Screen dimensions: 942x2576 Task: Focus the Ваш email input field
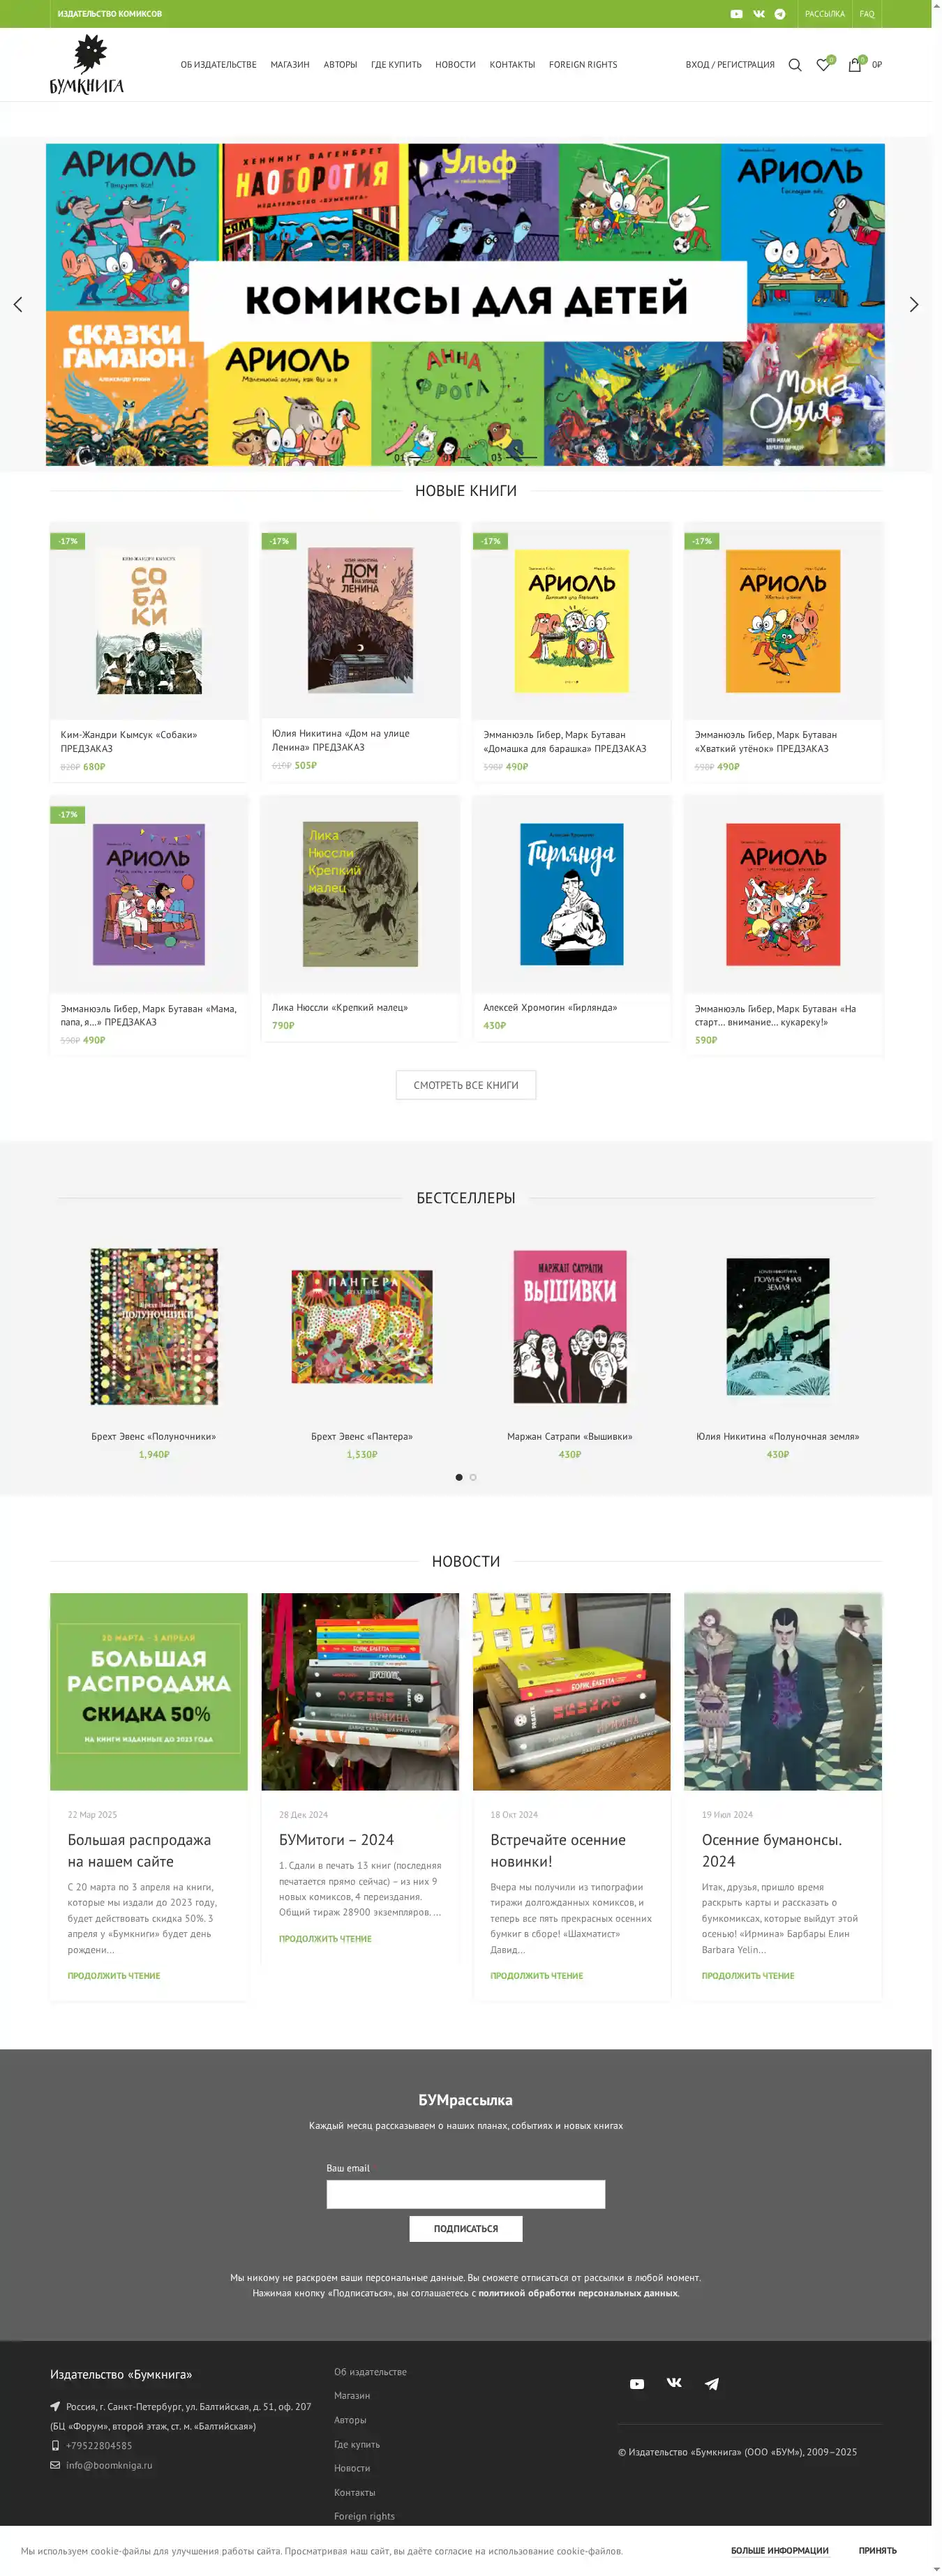pos(466,2195)
